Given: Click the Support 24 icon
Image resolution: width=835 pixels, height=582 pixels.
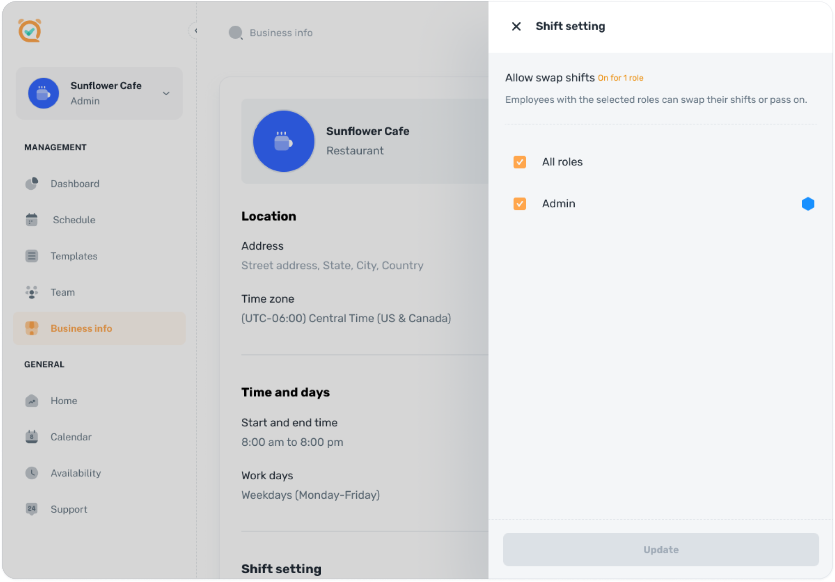Looking at the screenshot, I should pyautogui.click(x=32, y=509).
